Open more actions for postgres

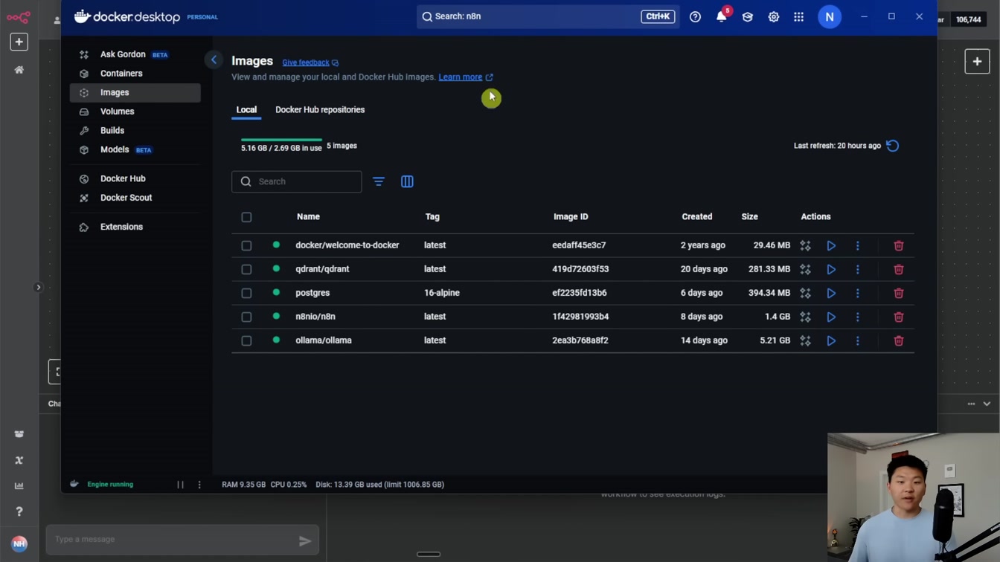[857, 293]
